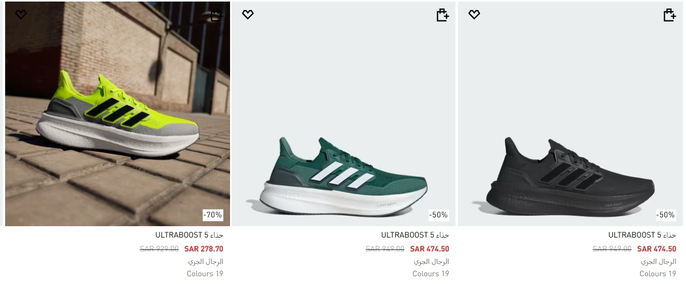Click the ULTRABOOST 5 title under the yellow shoe
Viewport: 686px width, 284px height.
(x=189, y=235)
